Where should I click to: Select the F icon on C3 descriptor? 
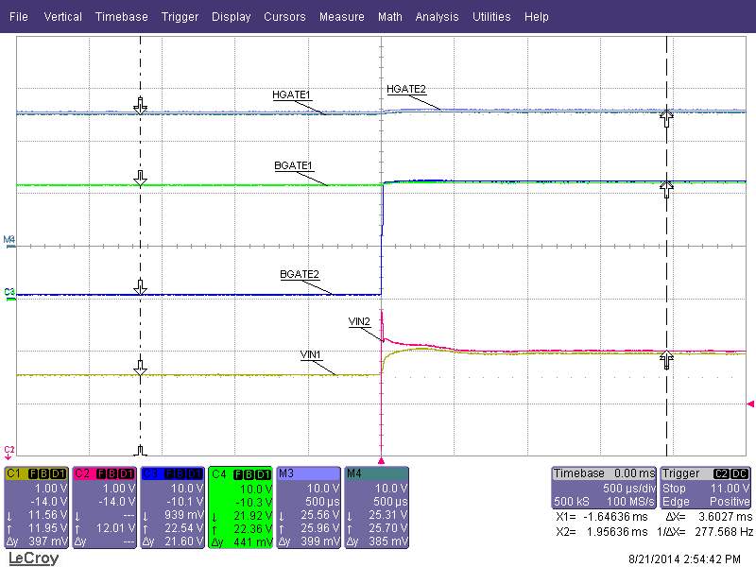pos(169,473)
